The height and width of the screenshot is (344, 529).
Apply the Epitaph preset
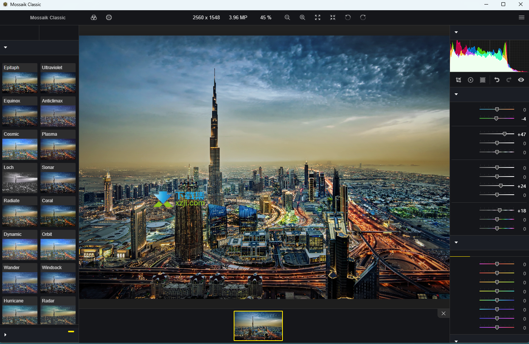tap(20, 78)
